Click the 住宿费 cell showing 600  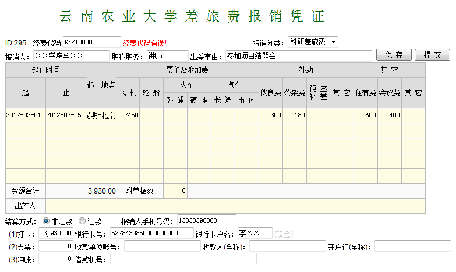[366, 115]
